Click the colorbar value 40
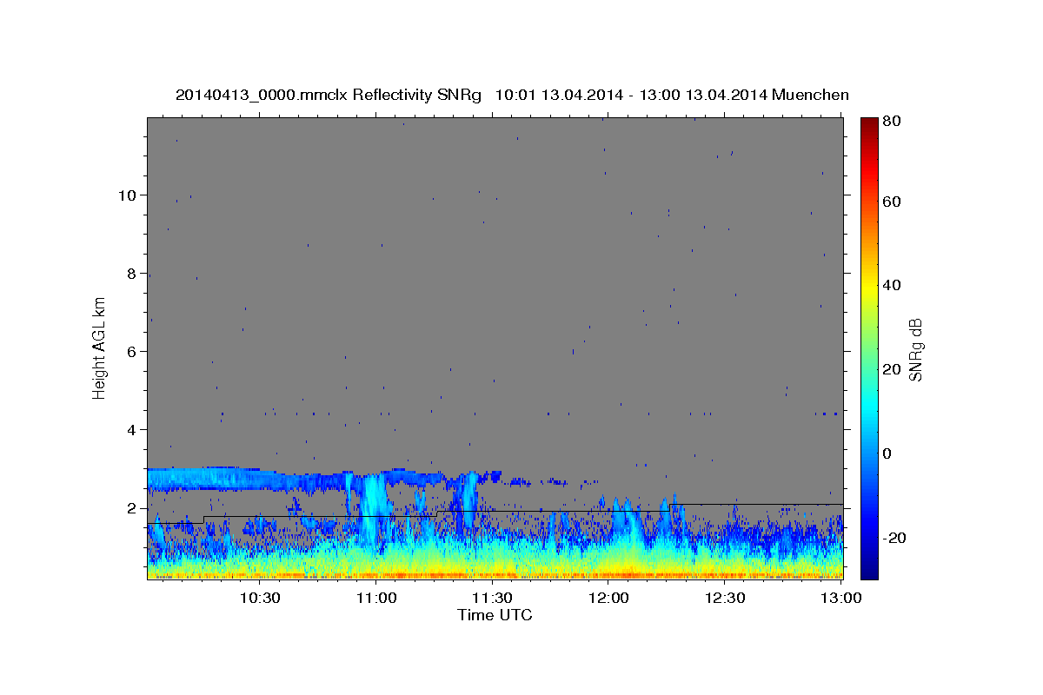The height and width of the screenshot is (695, 1043). [893, 285]
